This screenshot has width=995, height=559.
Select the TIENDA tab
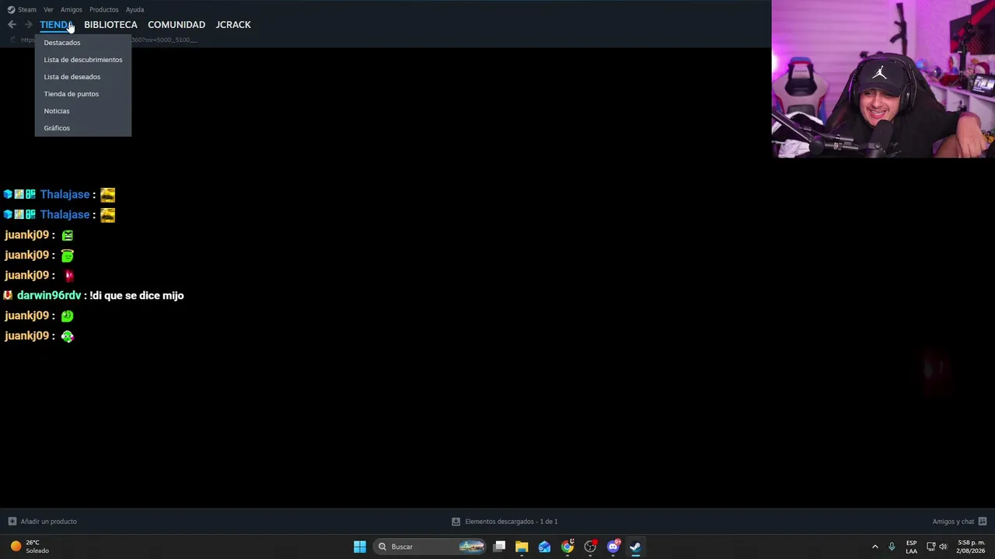click(x=57, y=25)
